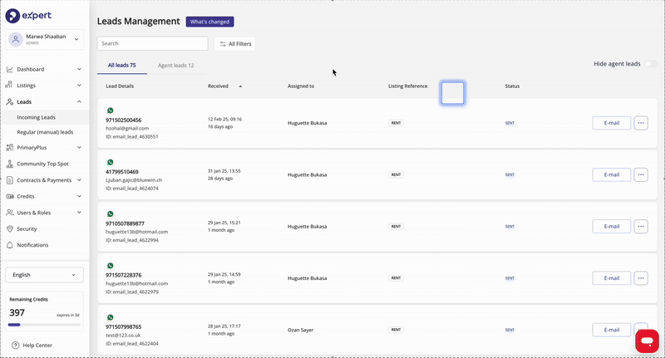Click WhatsApp icon for lead 971502500456
Screen dimensions: 665x358
pyautogui.click(x=111, y=110)
